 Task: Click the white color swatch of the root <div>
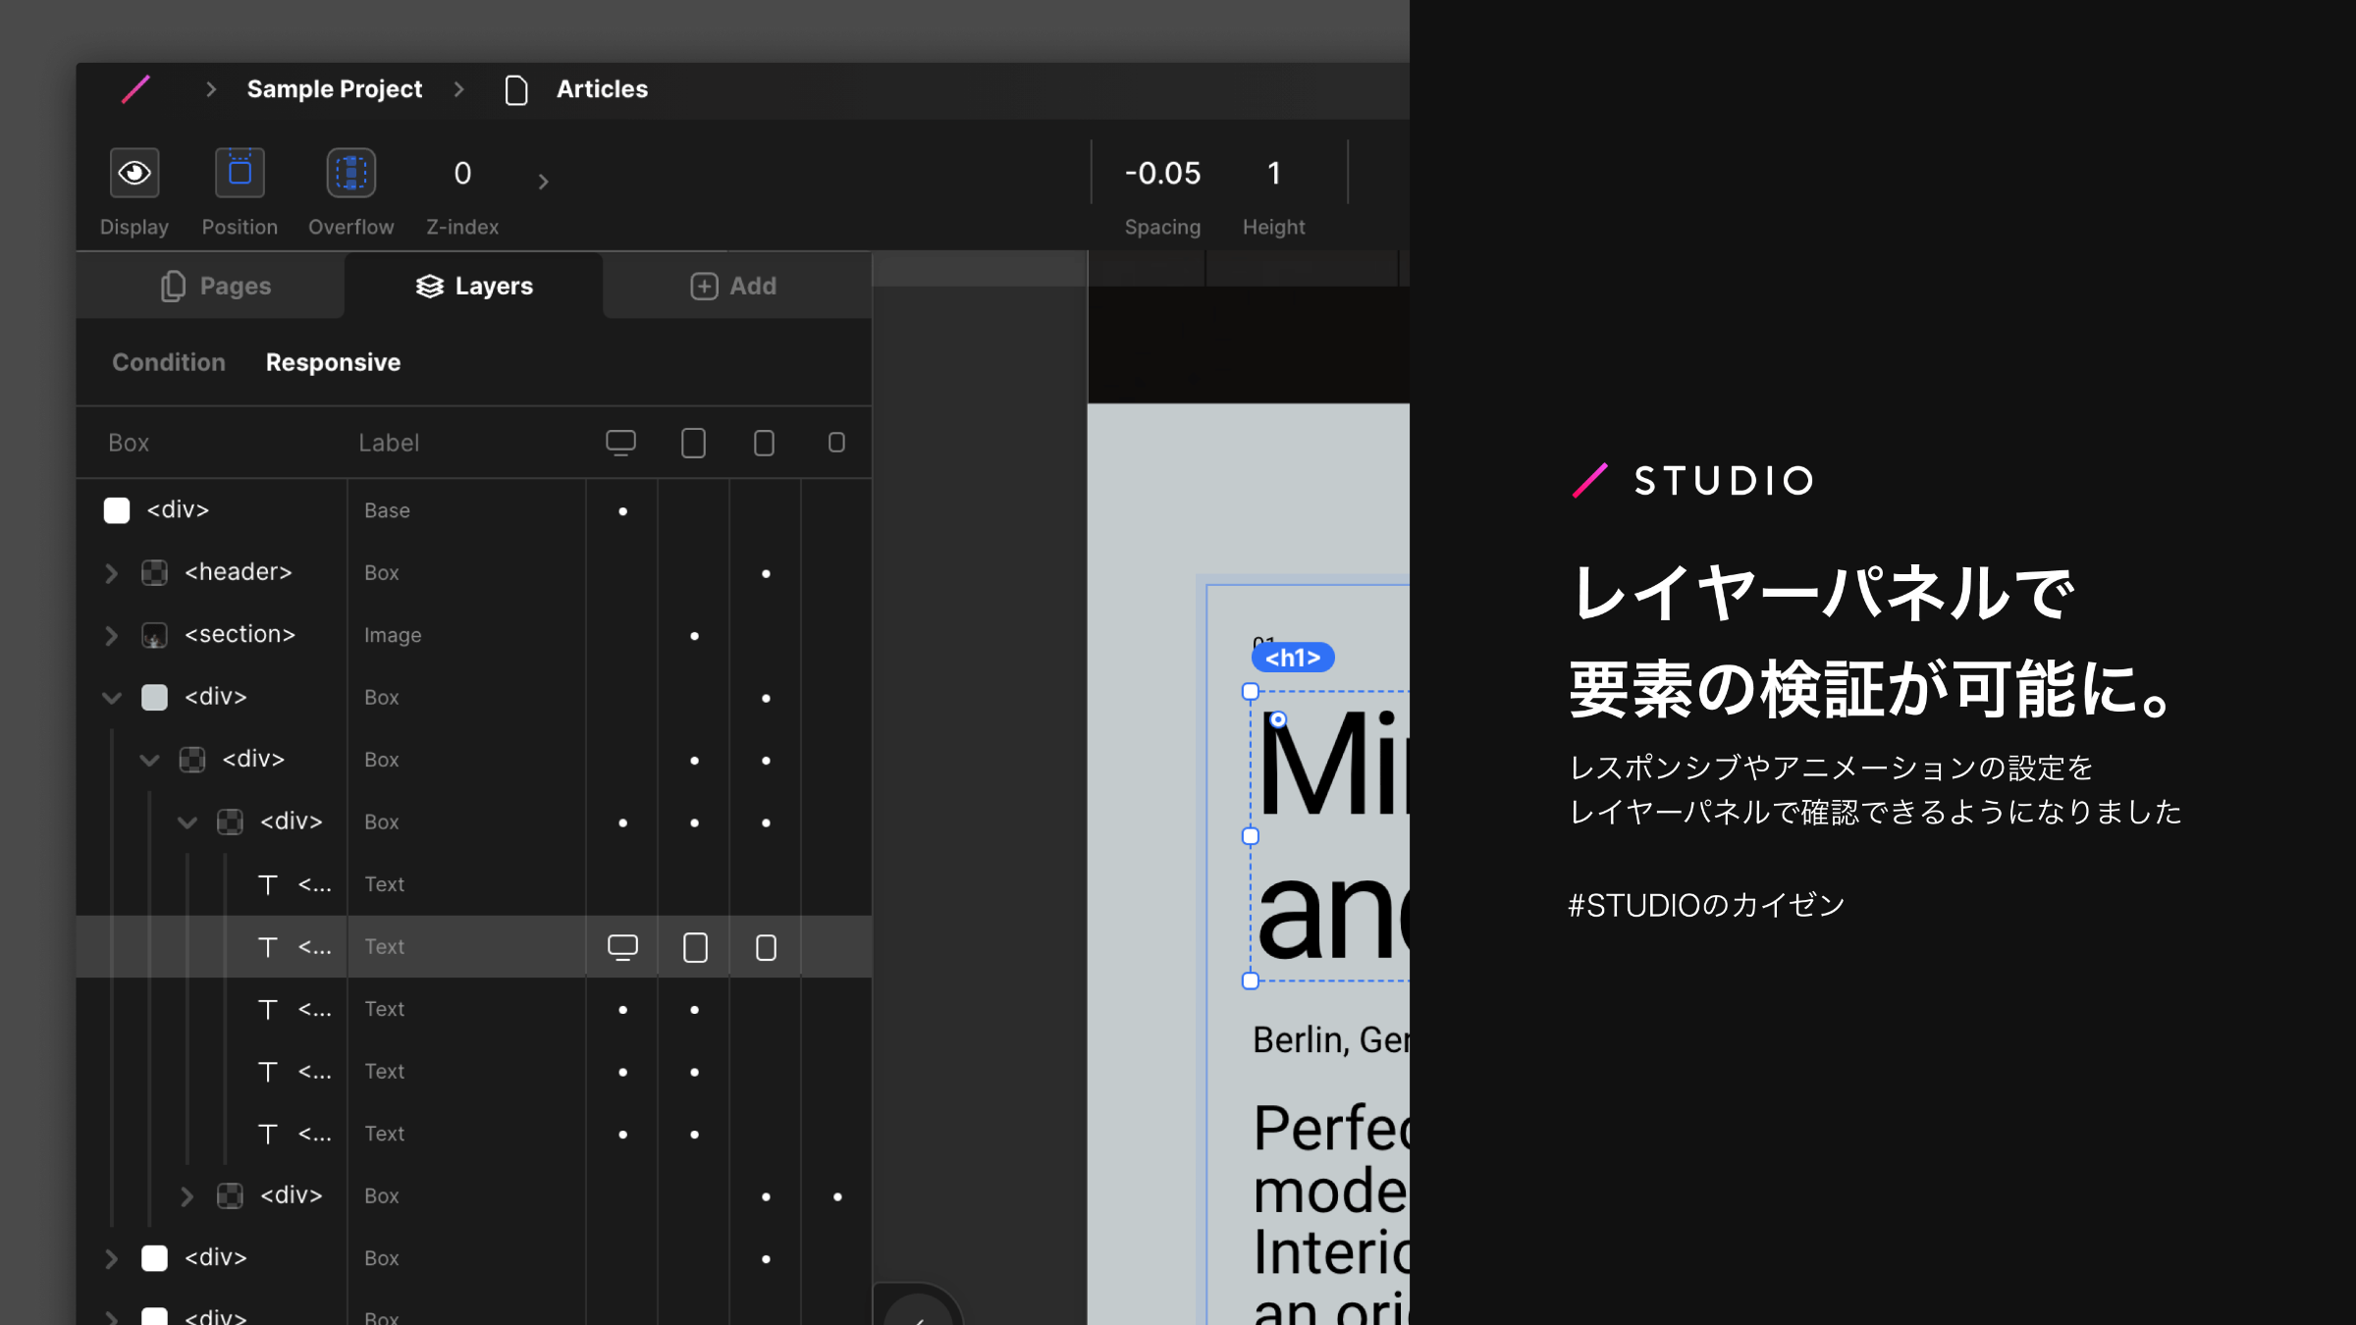pos(117,510)
